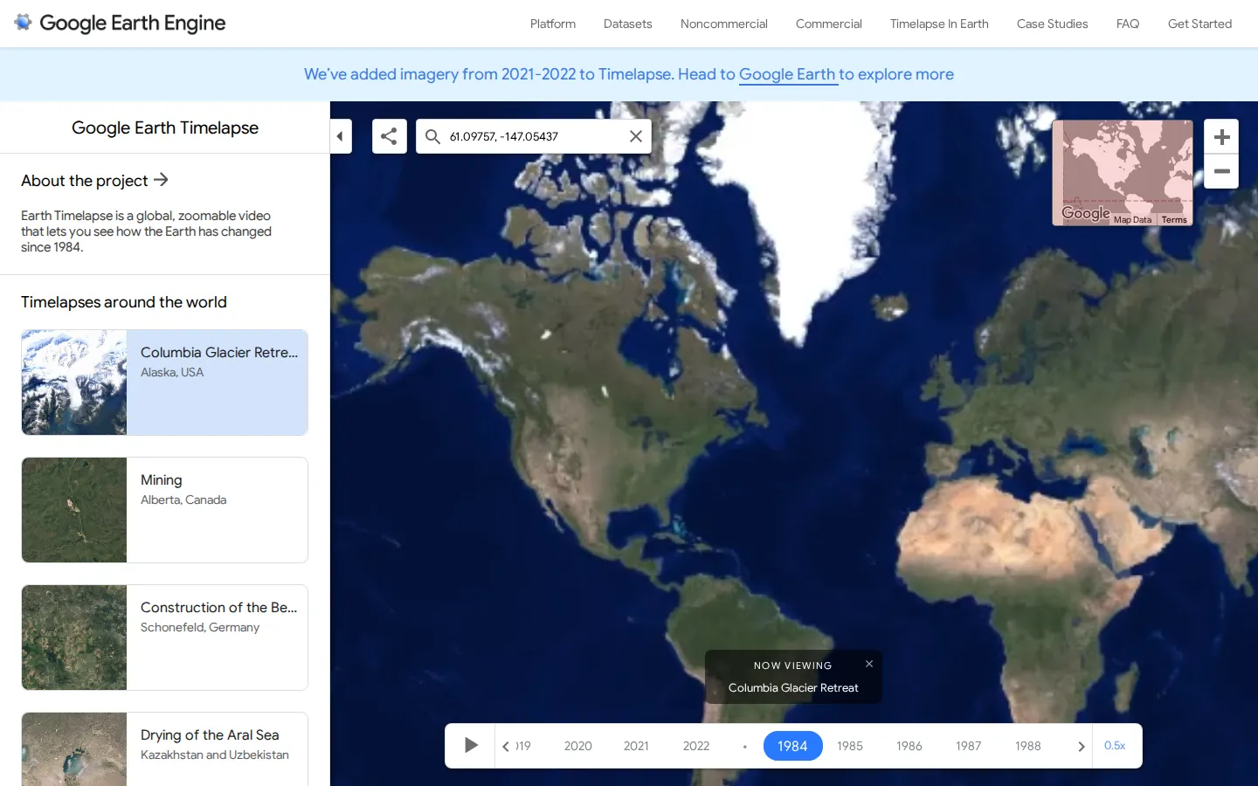Image resolution: width=1258 pixels, height=786 pixels.
Task: Select year 2022 on the timeline
Action: click(x=696, y=746)
